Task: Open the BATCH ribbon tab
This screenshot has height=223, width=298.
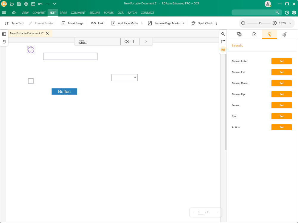Action: pyautogui.click(x=132, y=13)
